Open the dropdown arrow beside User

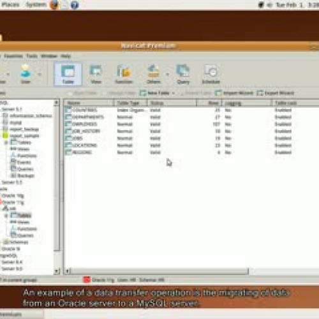(40, 75)
